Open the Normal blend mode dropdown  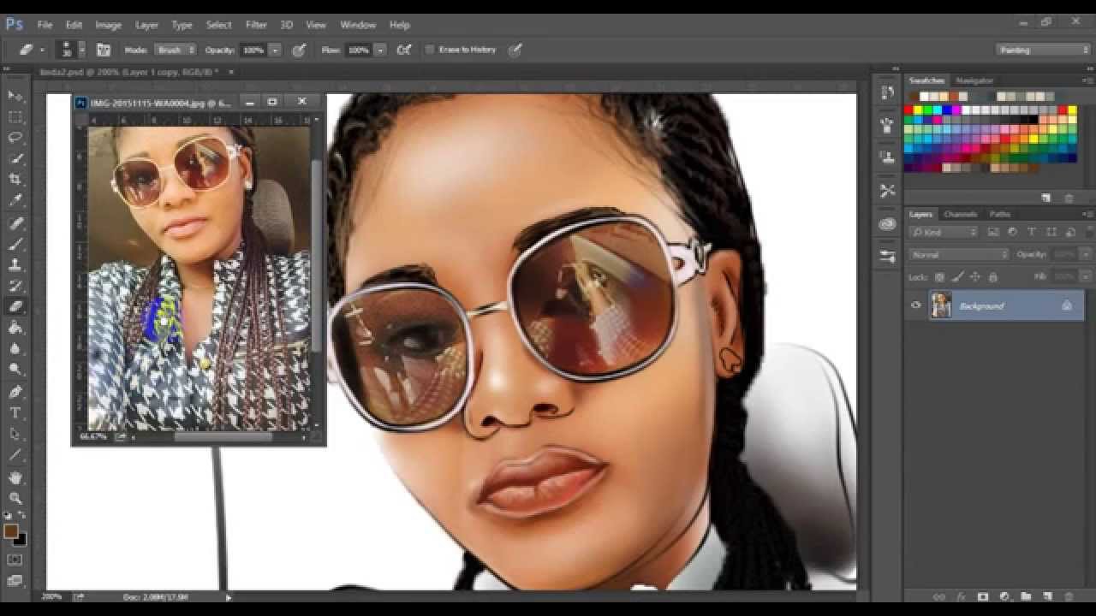(x=959, y=254)
